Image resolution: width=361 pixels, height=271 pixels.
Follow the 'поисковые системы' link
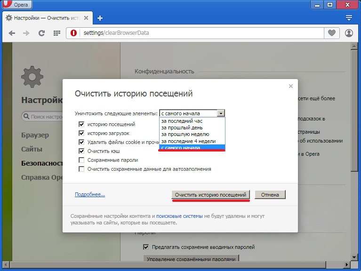coord(179,216)
